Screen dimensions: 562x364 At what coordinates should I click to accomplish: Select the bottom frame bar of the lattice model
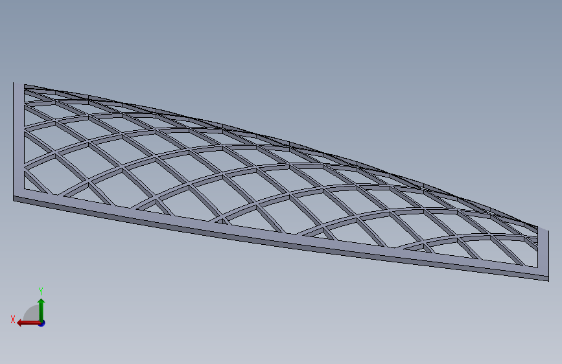(x=281, y=237)
